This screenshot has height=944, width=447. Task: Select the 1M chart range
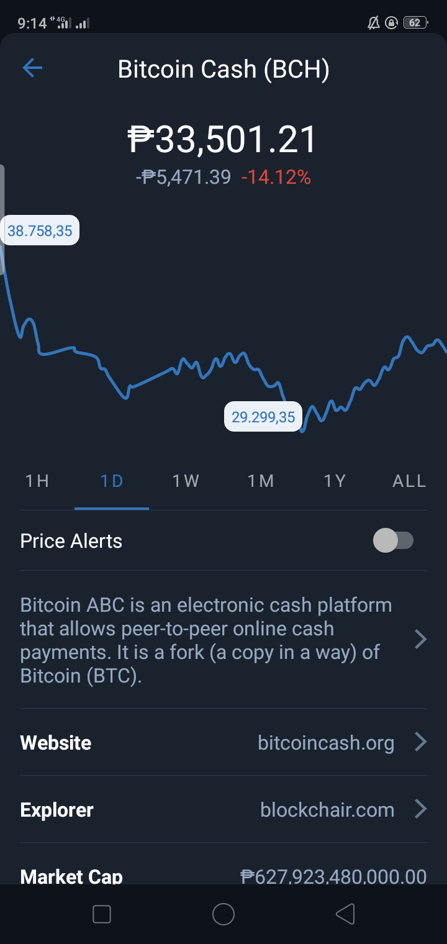coord(261,481)
